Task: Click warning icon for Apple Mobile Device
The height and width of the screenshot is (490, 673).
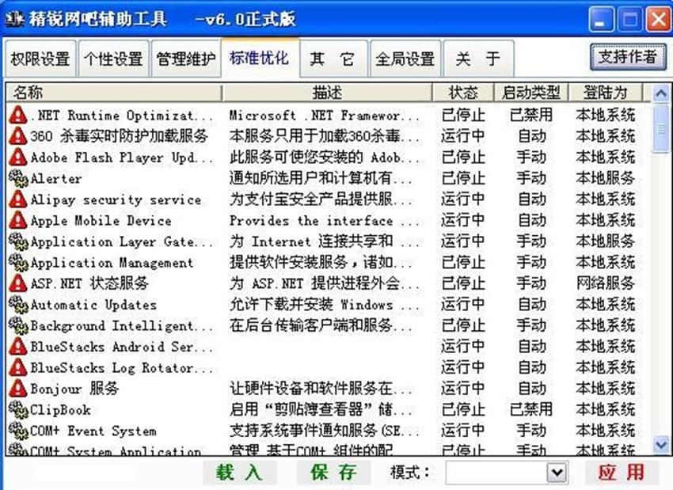Action: point(18,220)
